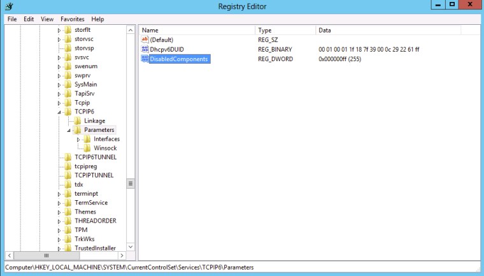Select the DisabledComponents value name
The image size is (484, 276).
coord(179,59)
